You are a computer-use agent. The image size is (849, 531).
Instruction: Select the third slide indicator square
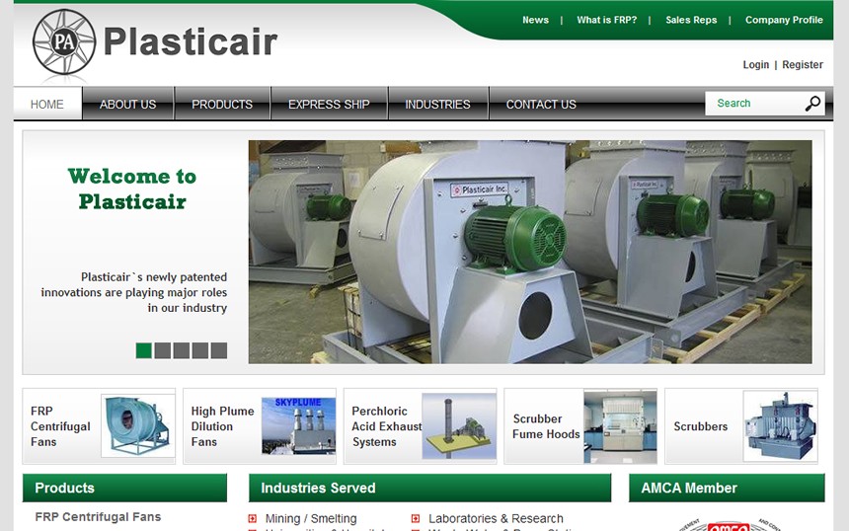pos(182,350)
